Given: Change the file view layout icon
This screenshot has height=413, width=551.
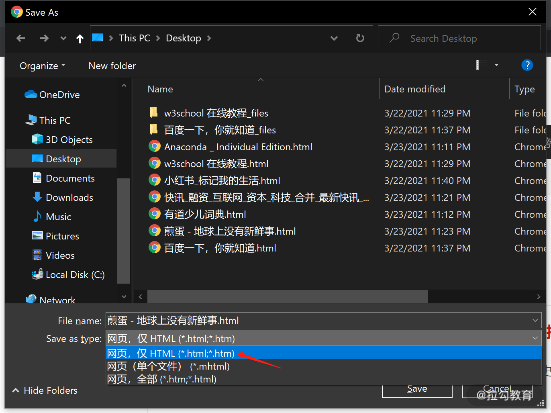Looking at the screenshot, I should (482, 65).
